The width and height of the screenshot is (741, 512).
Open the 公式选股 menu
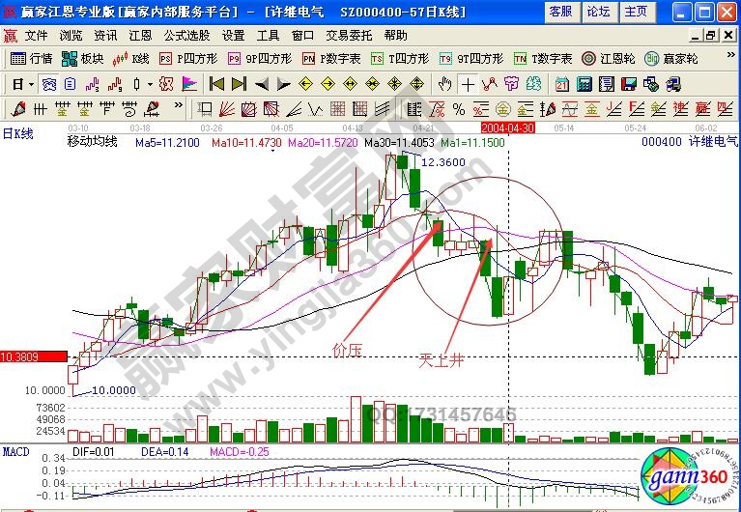click(185, 35)
